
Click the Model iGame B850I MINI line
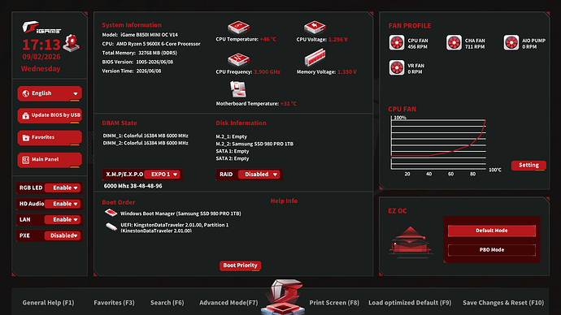tap(140, 35)
